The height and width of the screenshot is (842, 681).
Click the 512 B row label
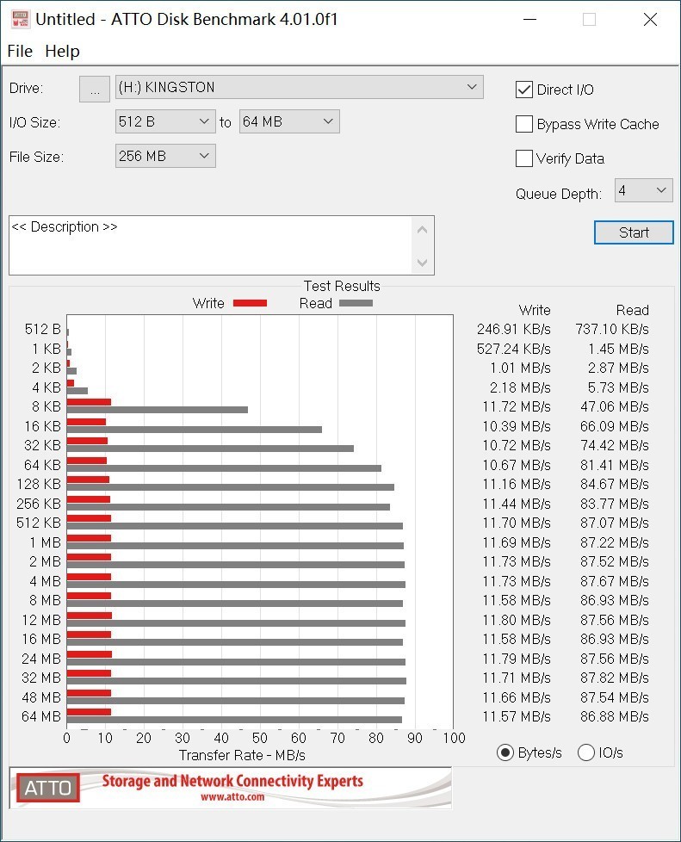tap(42, 329)
